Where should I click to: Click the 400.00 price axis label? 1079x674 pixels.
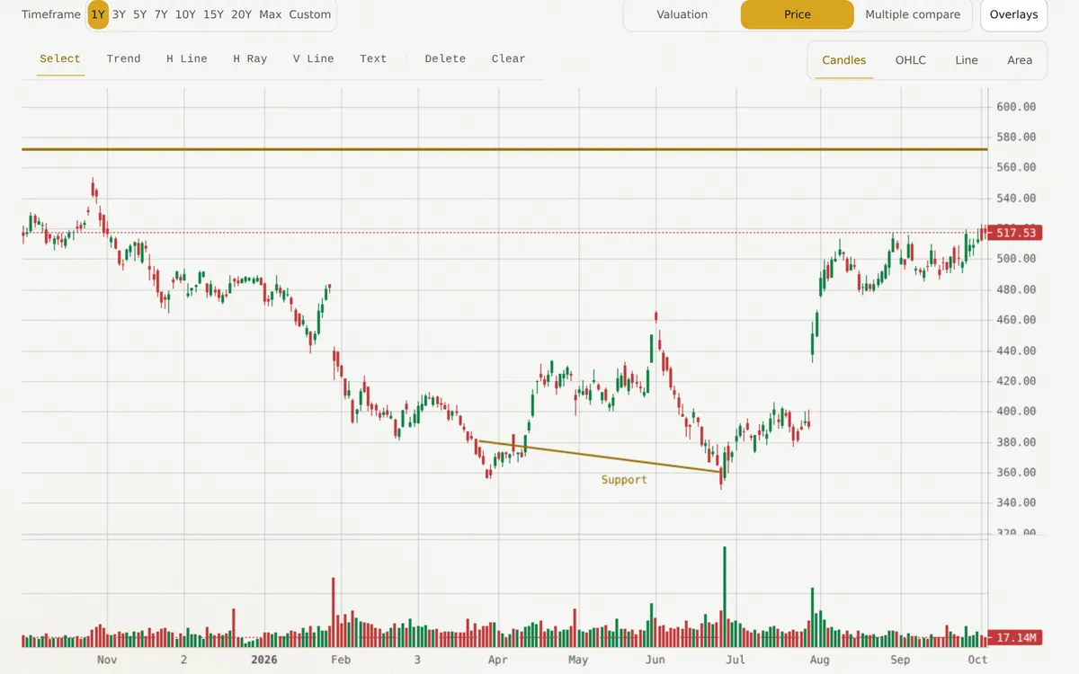[x=1016, y=412]
